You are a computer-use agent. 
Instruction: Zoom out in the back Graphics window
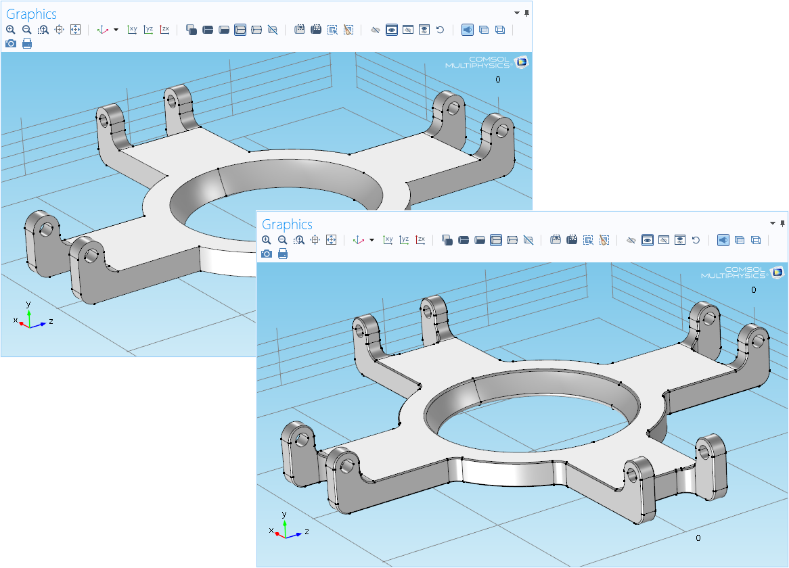[x=26, y=30]
